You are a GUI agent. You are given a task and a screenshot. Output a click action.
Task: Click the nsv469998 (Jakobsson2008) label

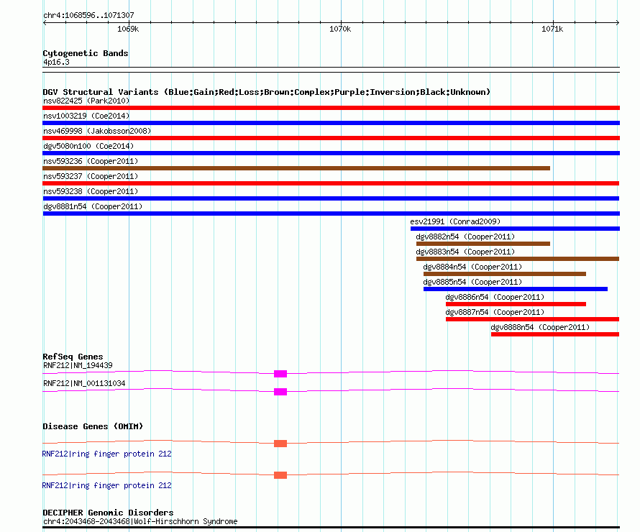click(x=97, y=131)
